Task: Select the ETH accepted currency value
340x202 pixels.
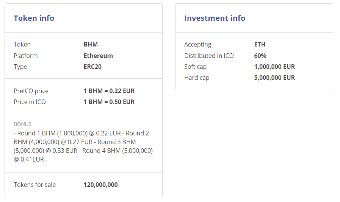Action: coord(260,44)
